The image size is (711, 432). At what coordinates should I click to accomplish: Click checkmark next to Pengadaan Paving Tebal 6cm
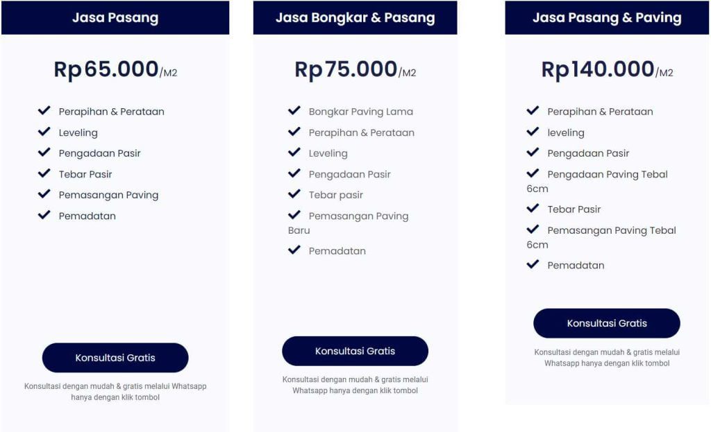(x=533, y=173)
